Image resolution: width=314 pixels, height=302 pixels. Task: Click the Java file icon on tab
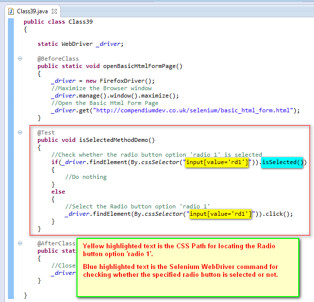pyautogui.click(x=11, y=11)
